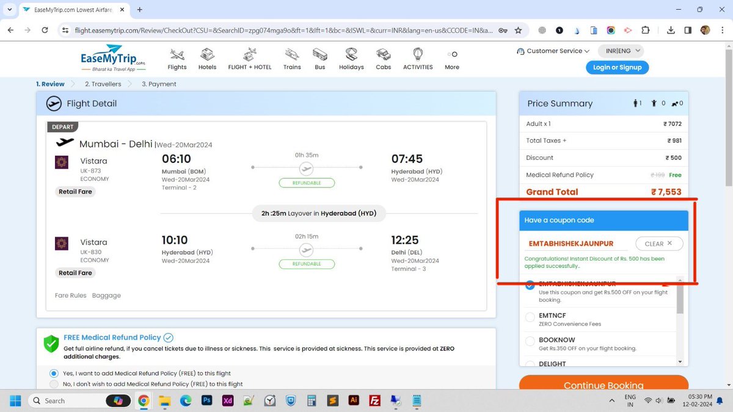The image size is (733, 412).
Task: Reload the page
Action: 45,30
